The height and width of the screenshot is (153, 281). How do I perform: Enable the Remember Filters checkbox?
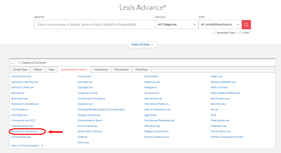coord(214,33)
